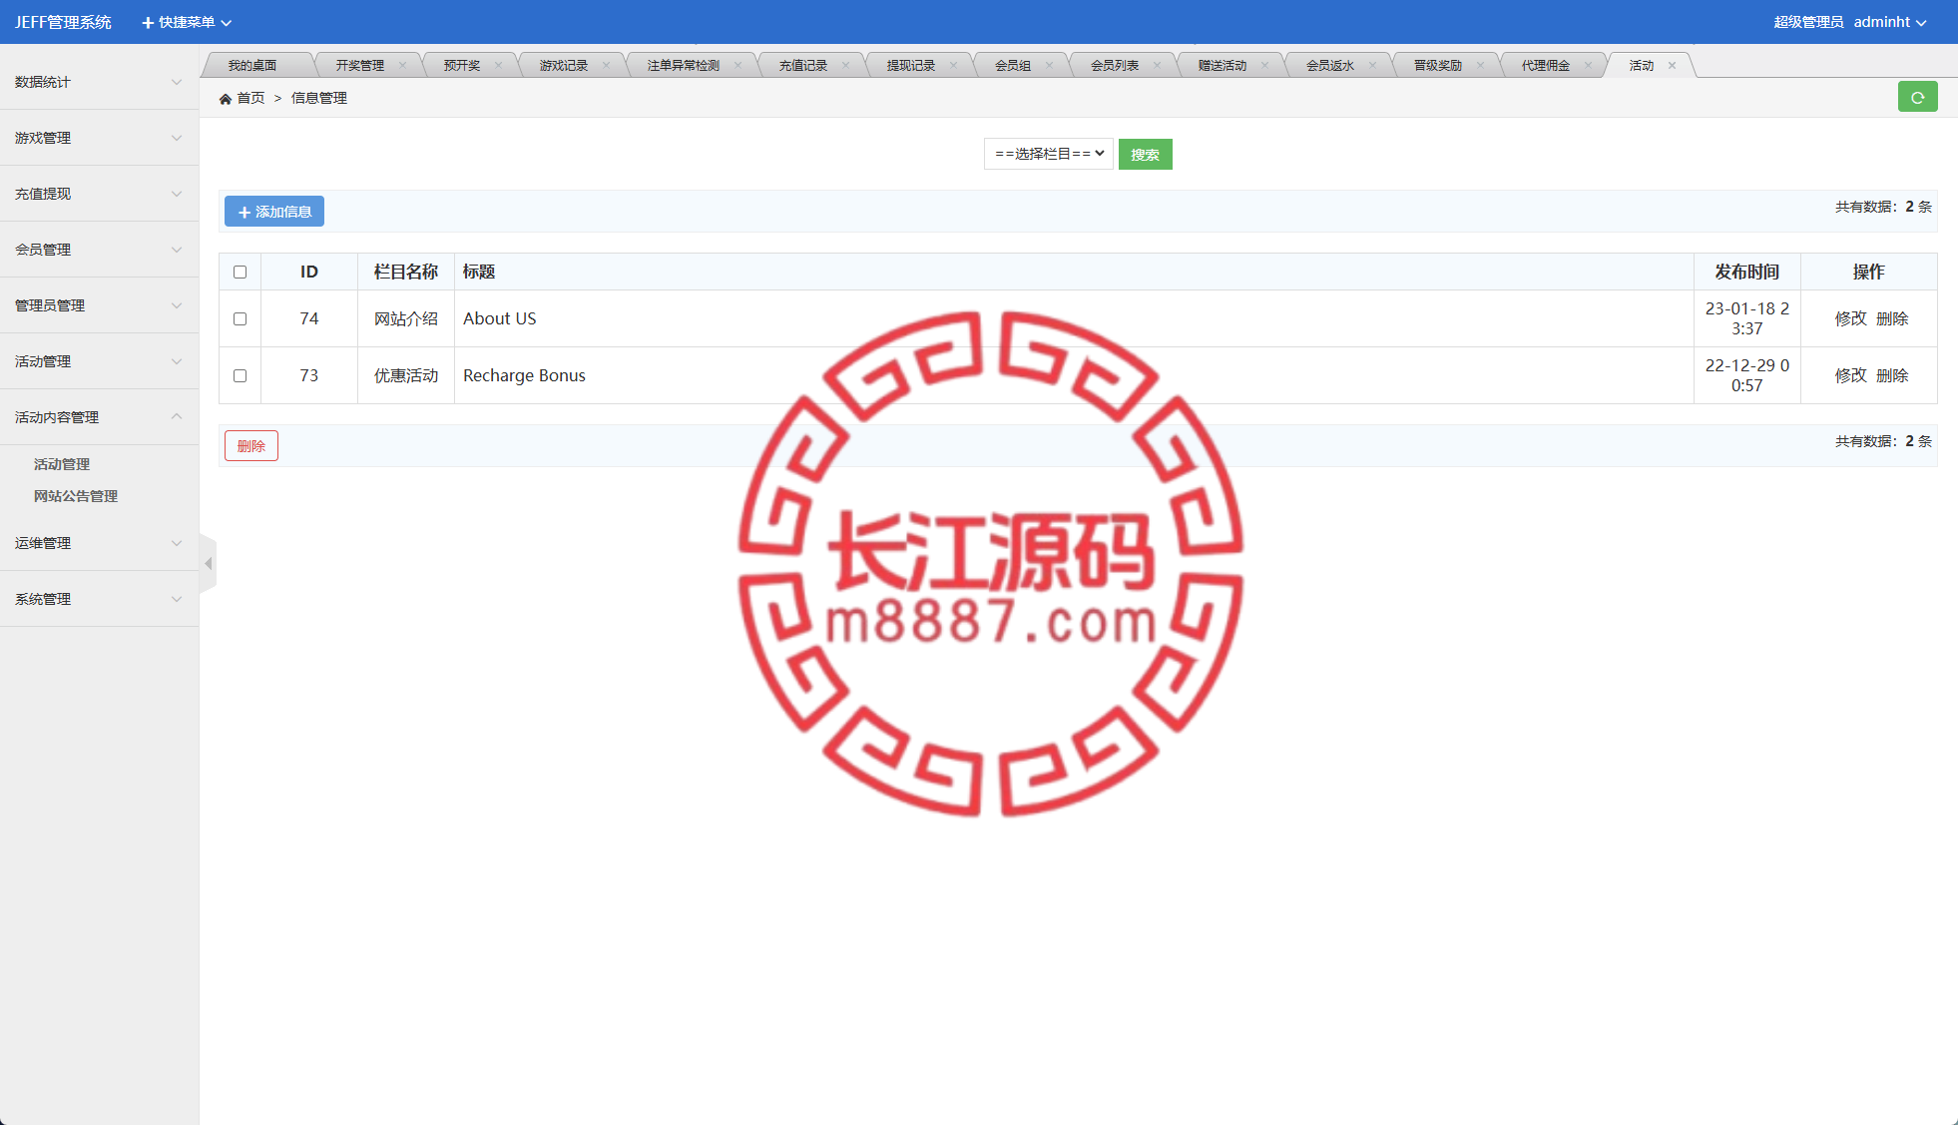Image resolution: width=1958 pixels, height=1125 pixels.
Task: Expand 会员管理 sidebar menu
Action: [99, 250]
